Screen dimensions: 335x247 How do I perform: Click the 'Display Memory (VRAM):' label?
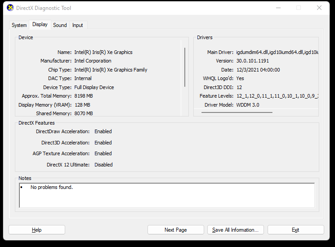click(45, 105)
